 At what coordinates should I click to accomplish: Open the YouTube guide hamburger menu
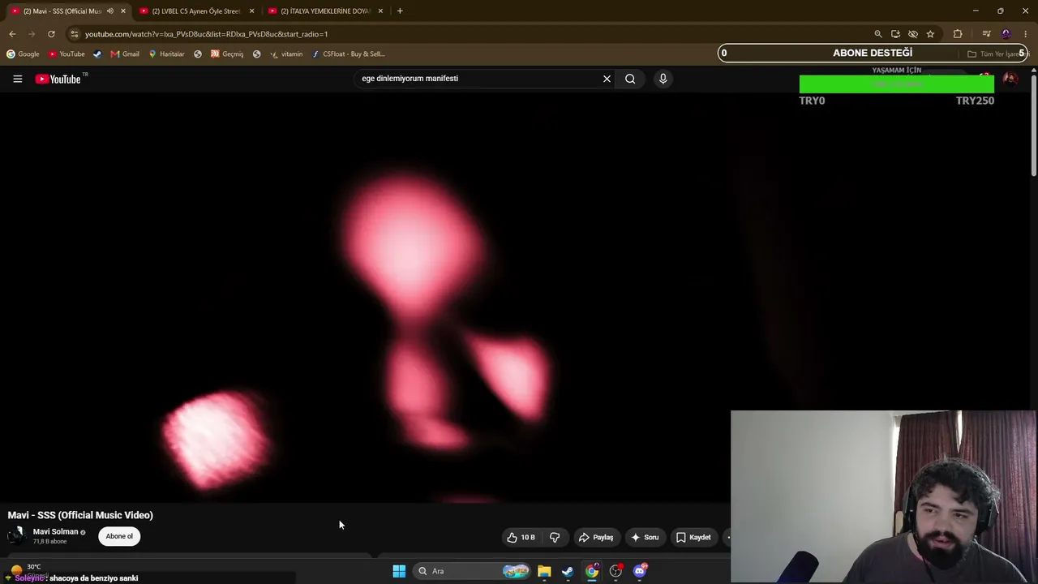17,79
